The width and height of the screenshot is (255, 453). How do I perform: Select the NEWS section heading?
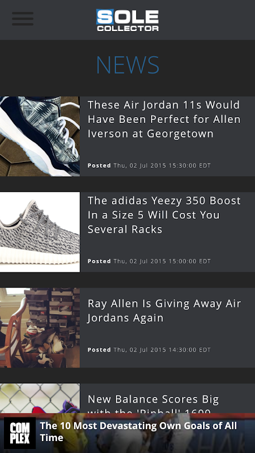tap(128, 65)
